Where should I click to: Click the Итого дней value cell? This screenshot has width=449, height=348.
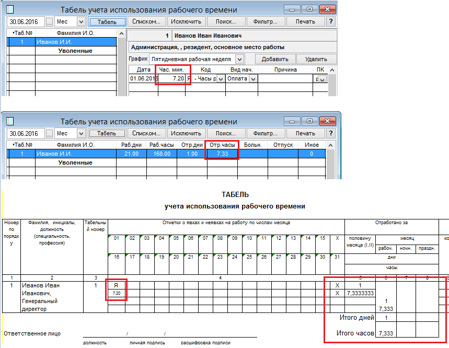pyautogui.click(x=386, y=318)
